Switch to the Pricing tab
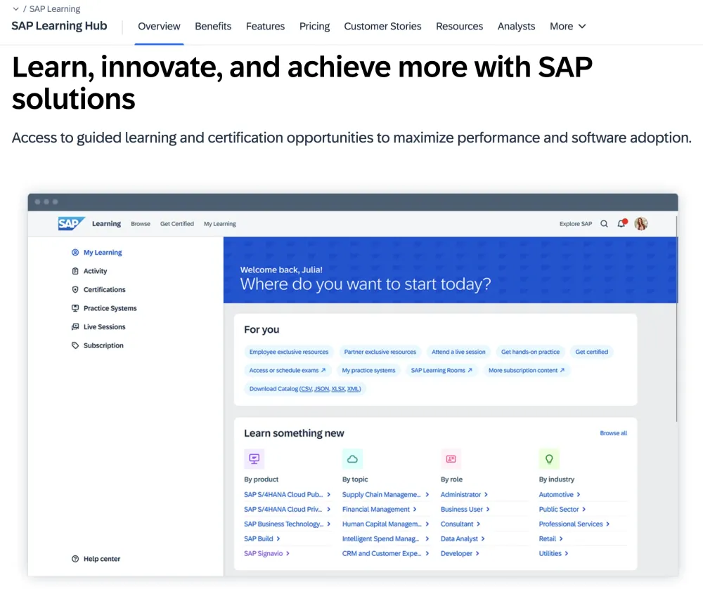Image resolution: width=703 pixels, height=589 pixels. click(x=314, y=26)
